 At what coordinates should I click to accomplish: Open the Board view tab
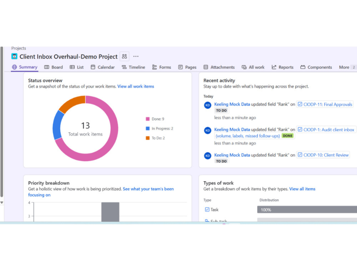pos(54,67)
